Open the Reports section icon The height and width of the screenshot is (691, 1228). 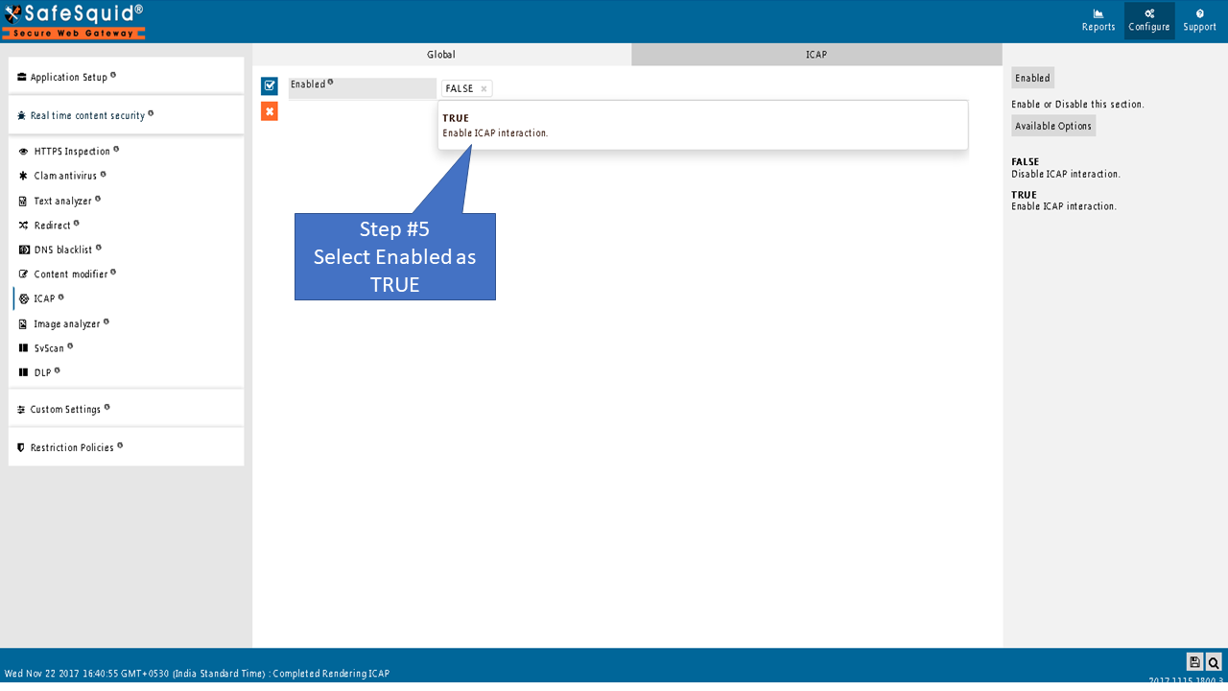pyautogui.click(x=1098, y=20)
